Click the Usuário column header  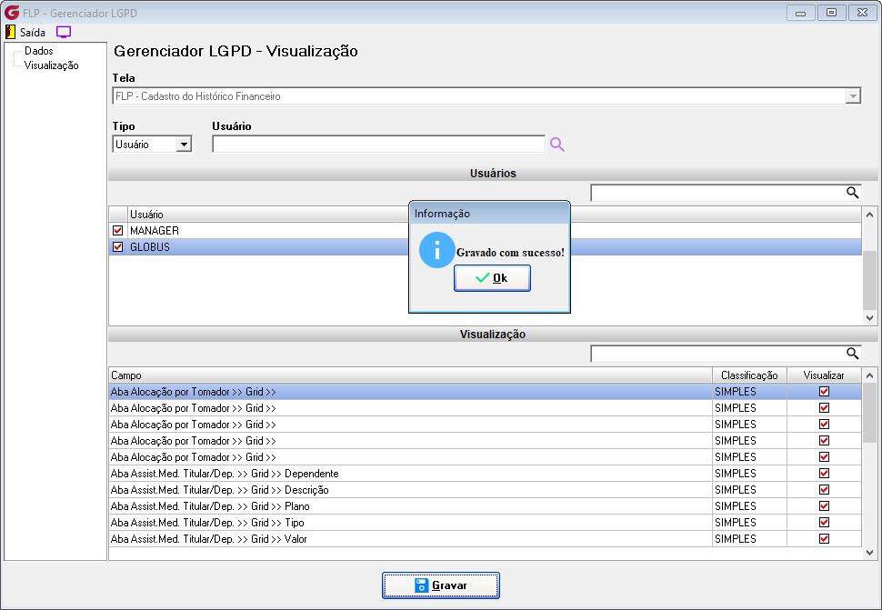(494, 215)
